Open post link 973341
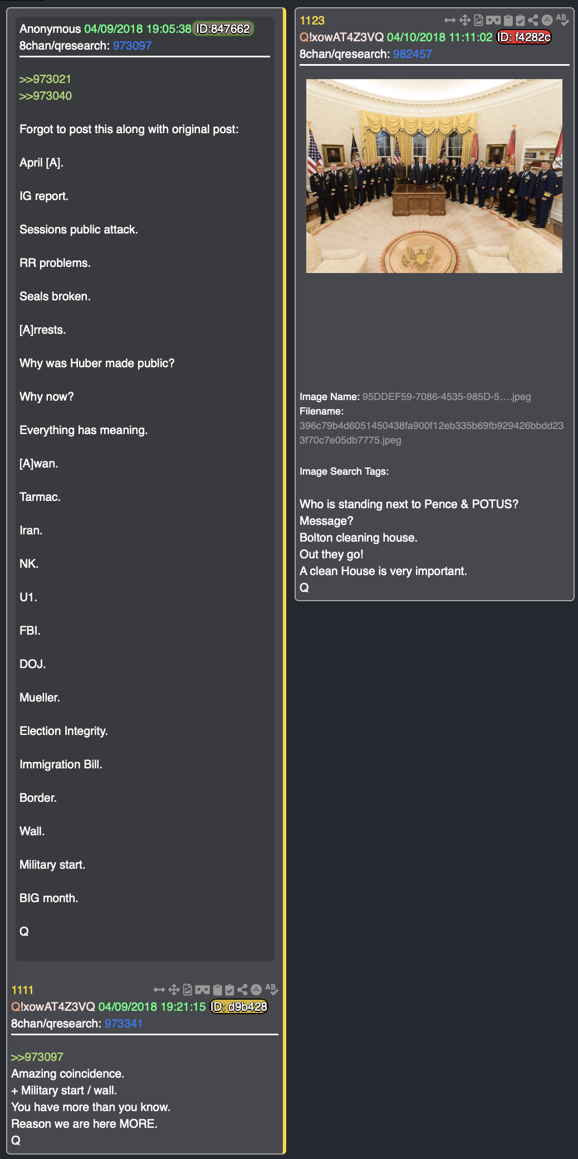Screen dimensions: 578x1159 [x=124, y=1024]
